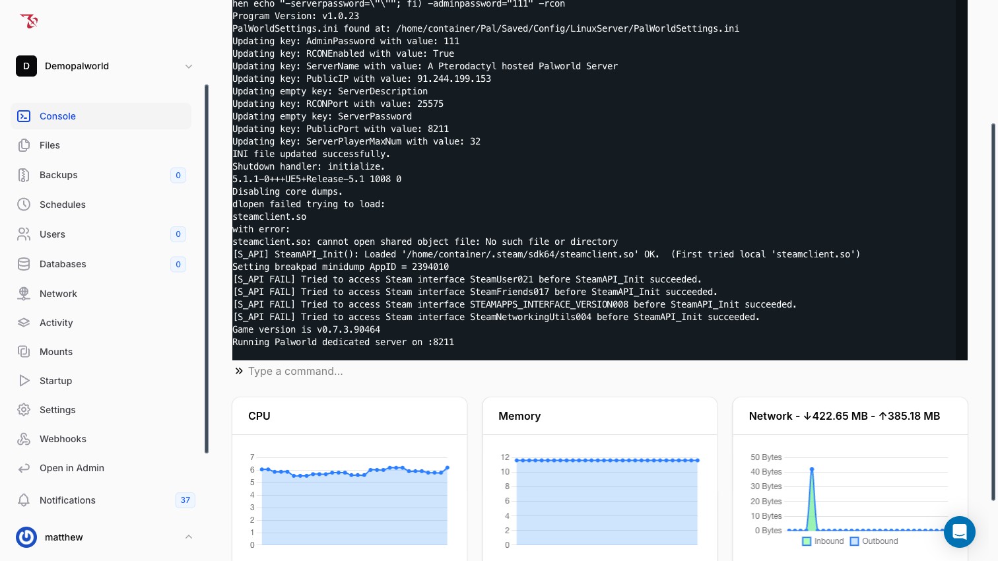Click the Databases cylinder icon
The width and height of the screenshot is (998, 561).
coord(24,264)
